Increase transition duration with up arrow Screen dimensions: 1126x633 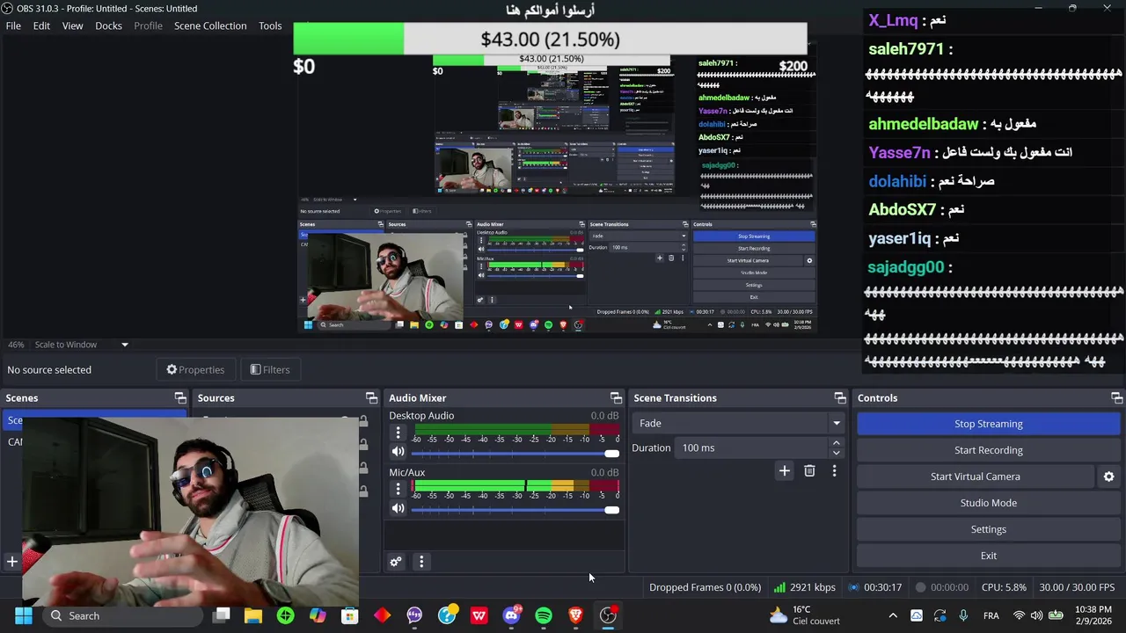pyautogui.click(x=836, y=443)
